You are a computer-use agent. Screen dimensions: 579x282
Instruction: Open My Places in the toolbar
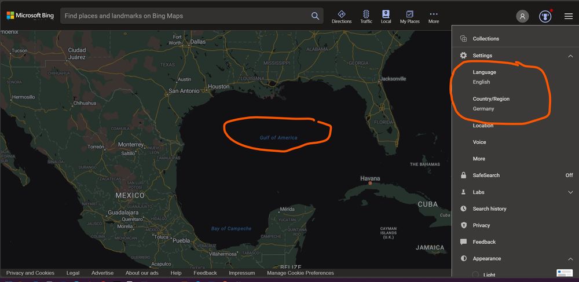tap(409, 17)
